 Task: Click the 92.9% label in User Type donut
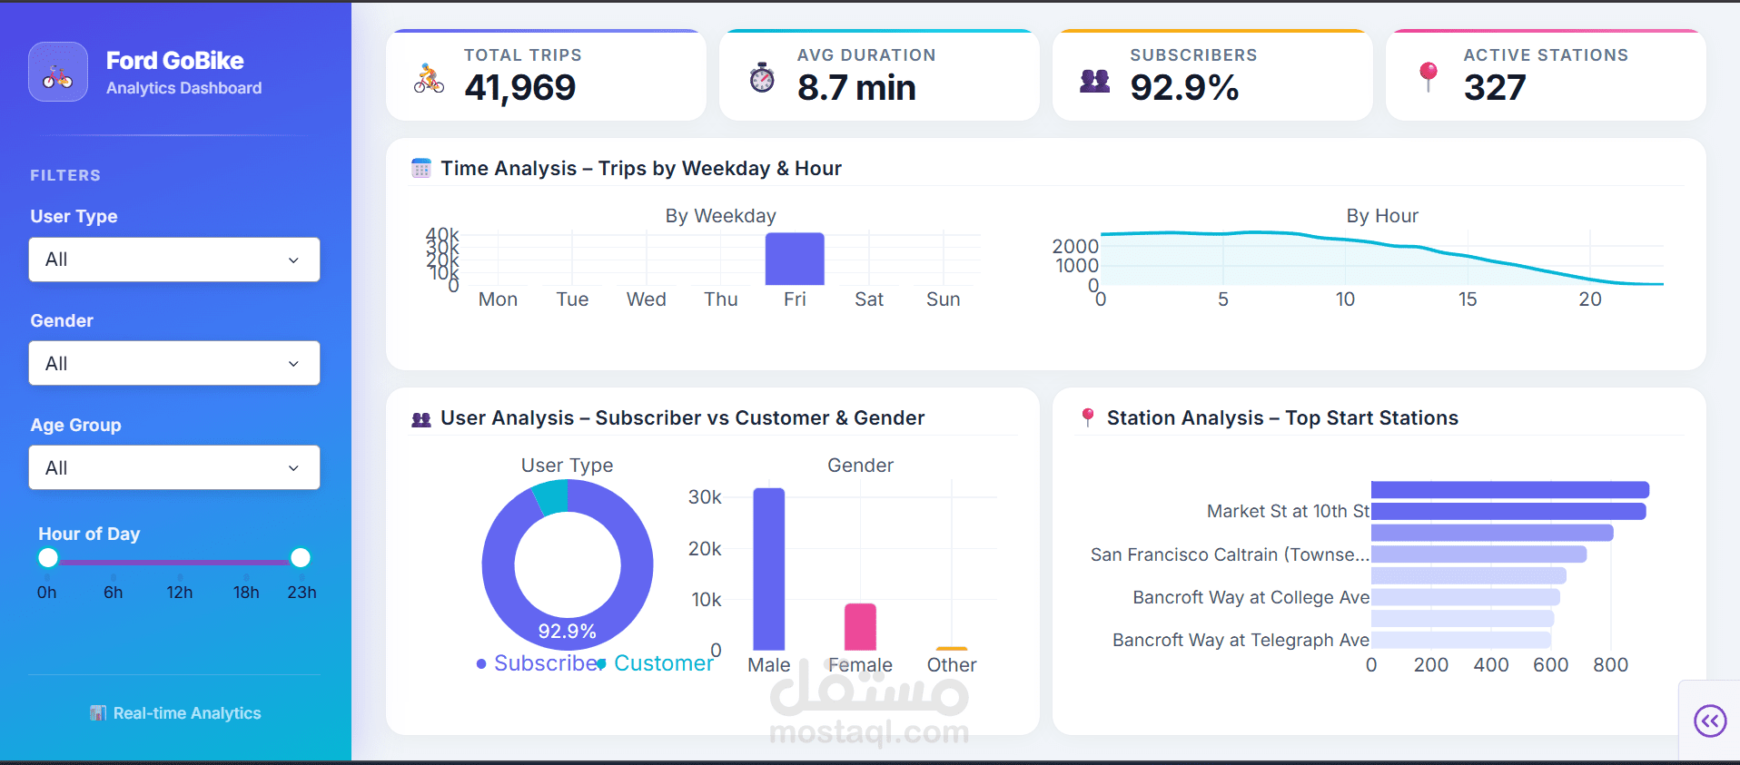point(568,632)
